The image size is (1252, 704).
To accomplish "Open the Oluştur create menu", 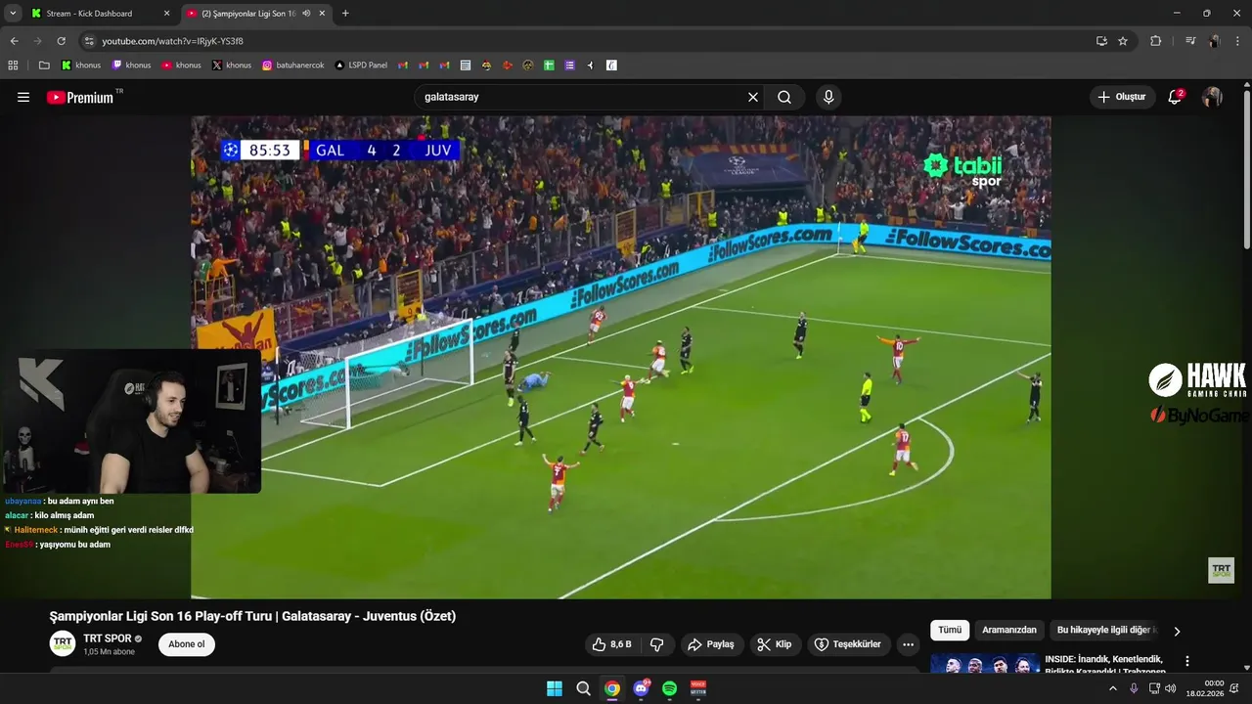I will point(1122,97).
